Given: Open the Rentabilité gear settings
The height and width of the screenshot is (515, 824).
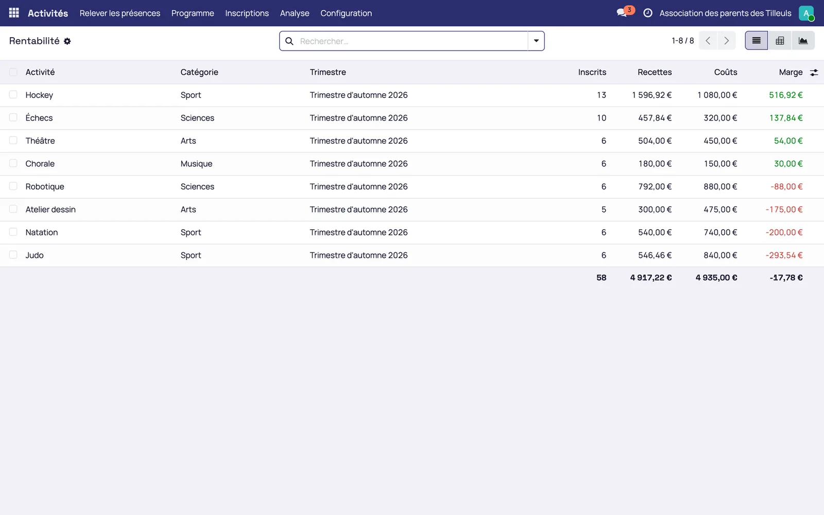Looking at the screenshot, I should point(67,41).
